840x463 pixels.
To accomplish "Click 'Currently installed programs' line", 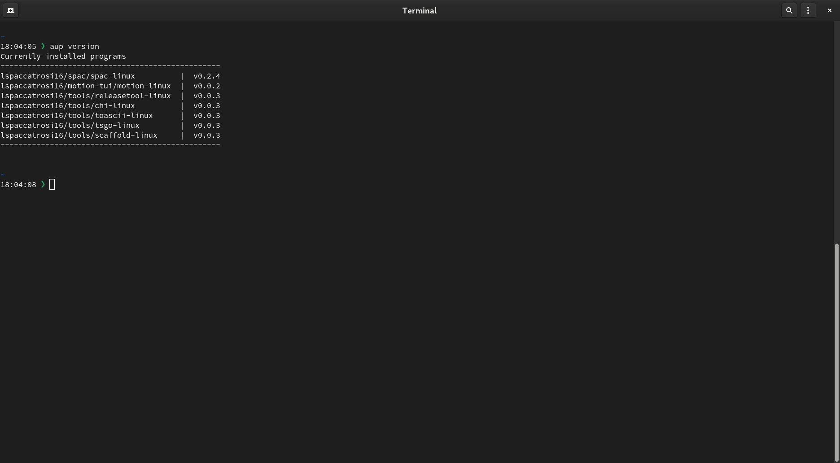I will [x=63, y=56].
